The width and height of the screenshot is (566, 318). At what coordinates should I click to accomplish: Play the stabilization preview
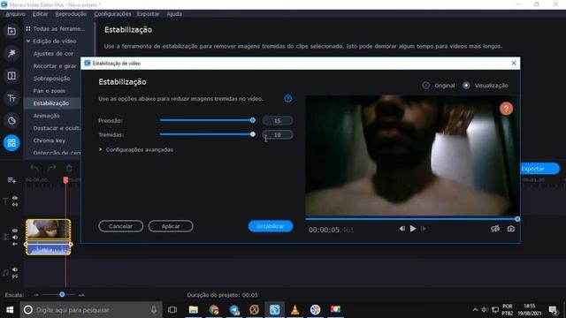click(x=413, y=229)
